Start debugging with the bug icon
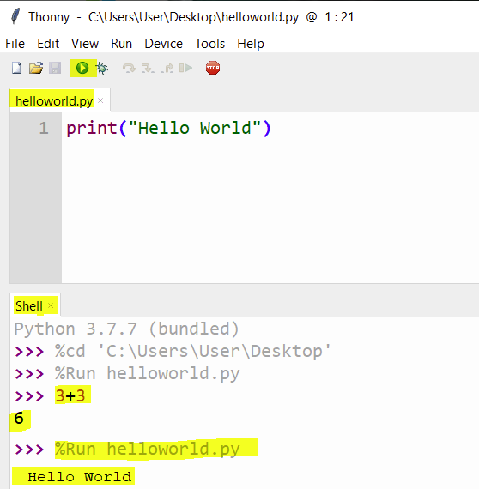479x489 pixels. click(102, 68)
